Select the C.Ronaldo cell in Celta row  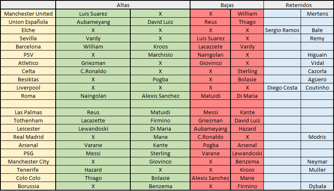(93, 71)
